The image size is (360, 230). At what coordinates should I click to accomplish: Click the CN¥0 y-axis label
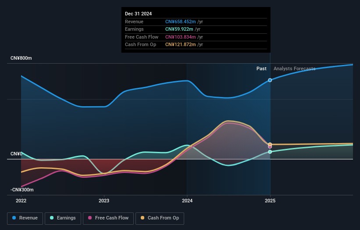(x=16, y=154)
